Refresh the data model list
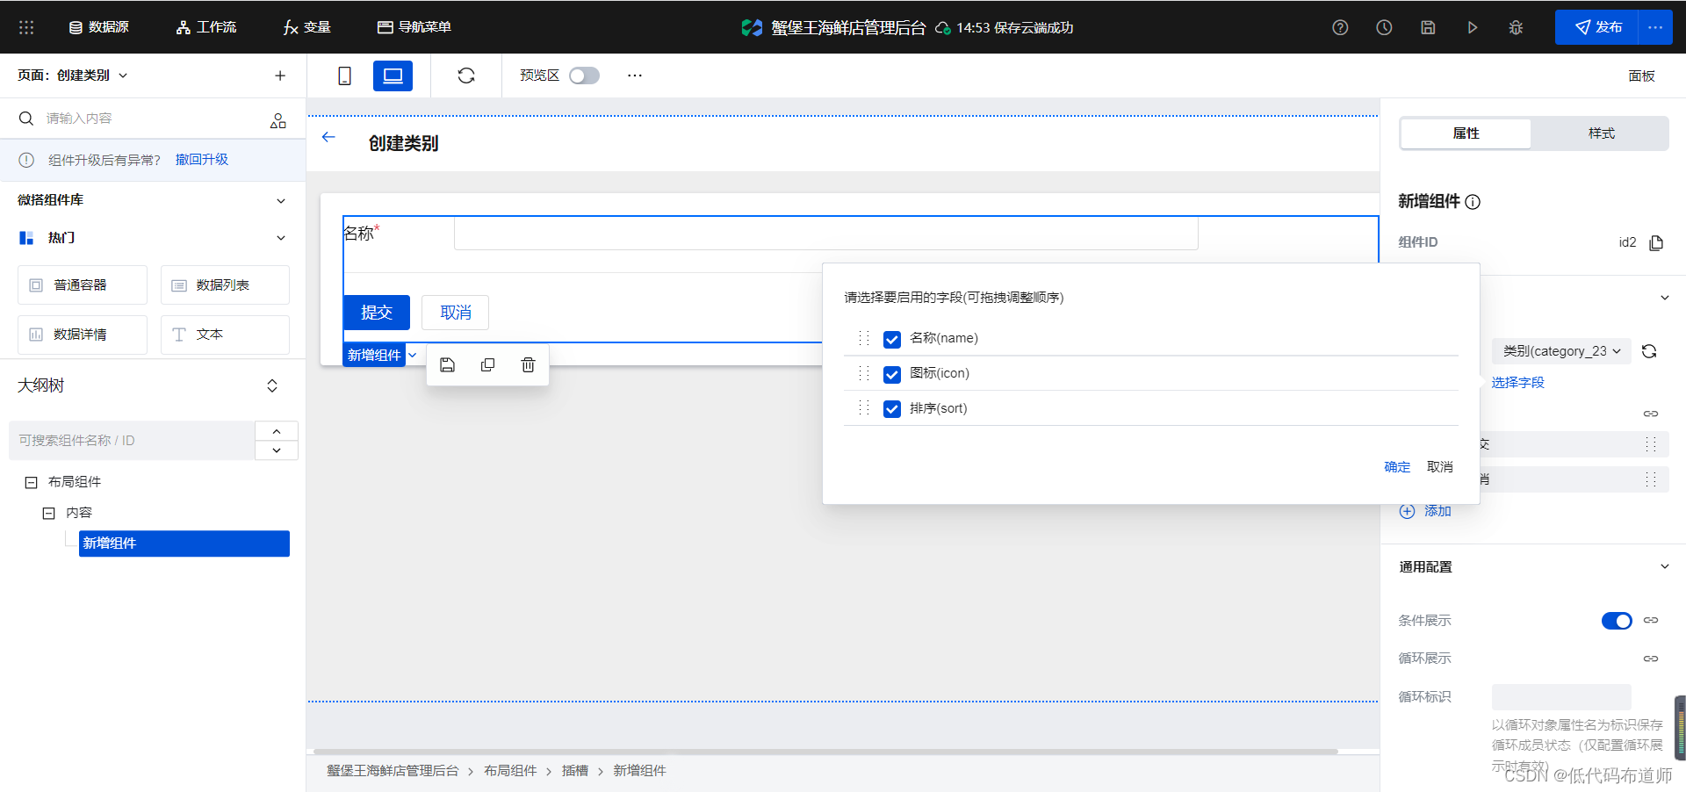 [1649, 351]
